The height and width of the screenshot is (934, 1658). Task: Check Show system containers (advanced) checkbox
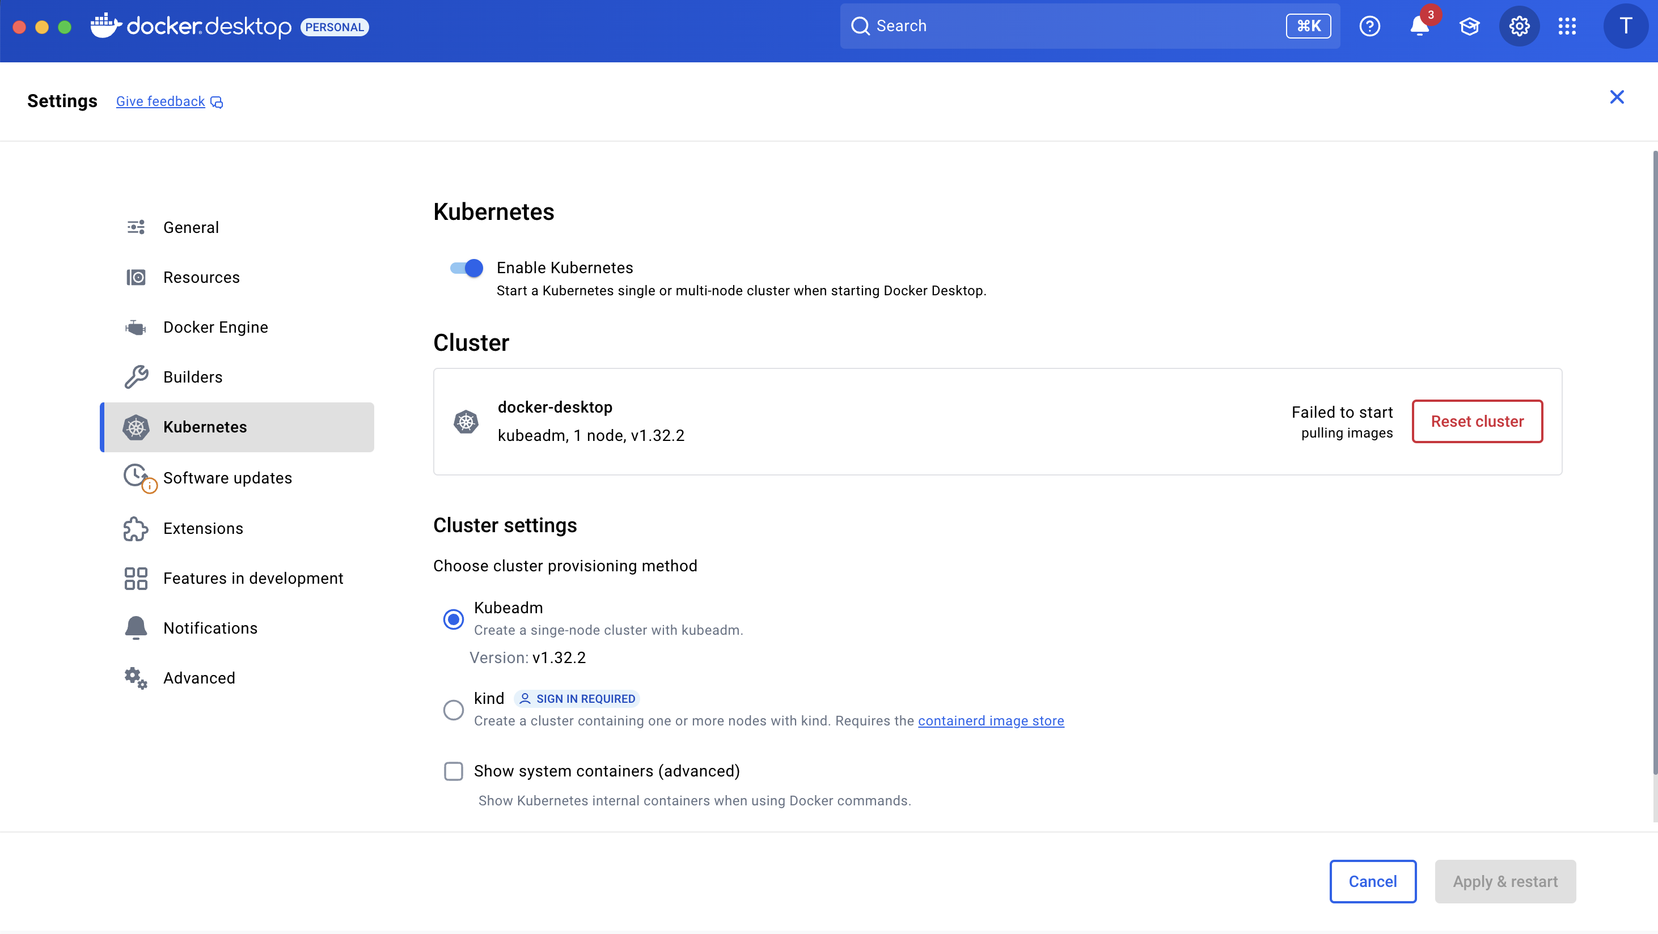tap(453, 771)
